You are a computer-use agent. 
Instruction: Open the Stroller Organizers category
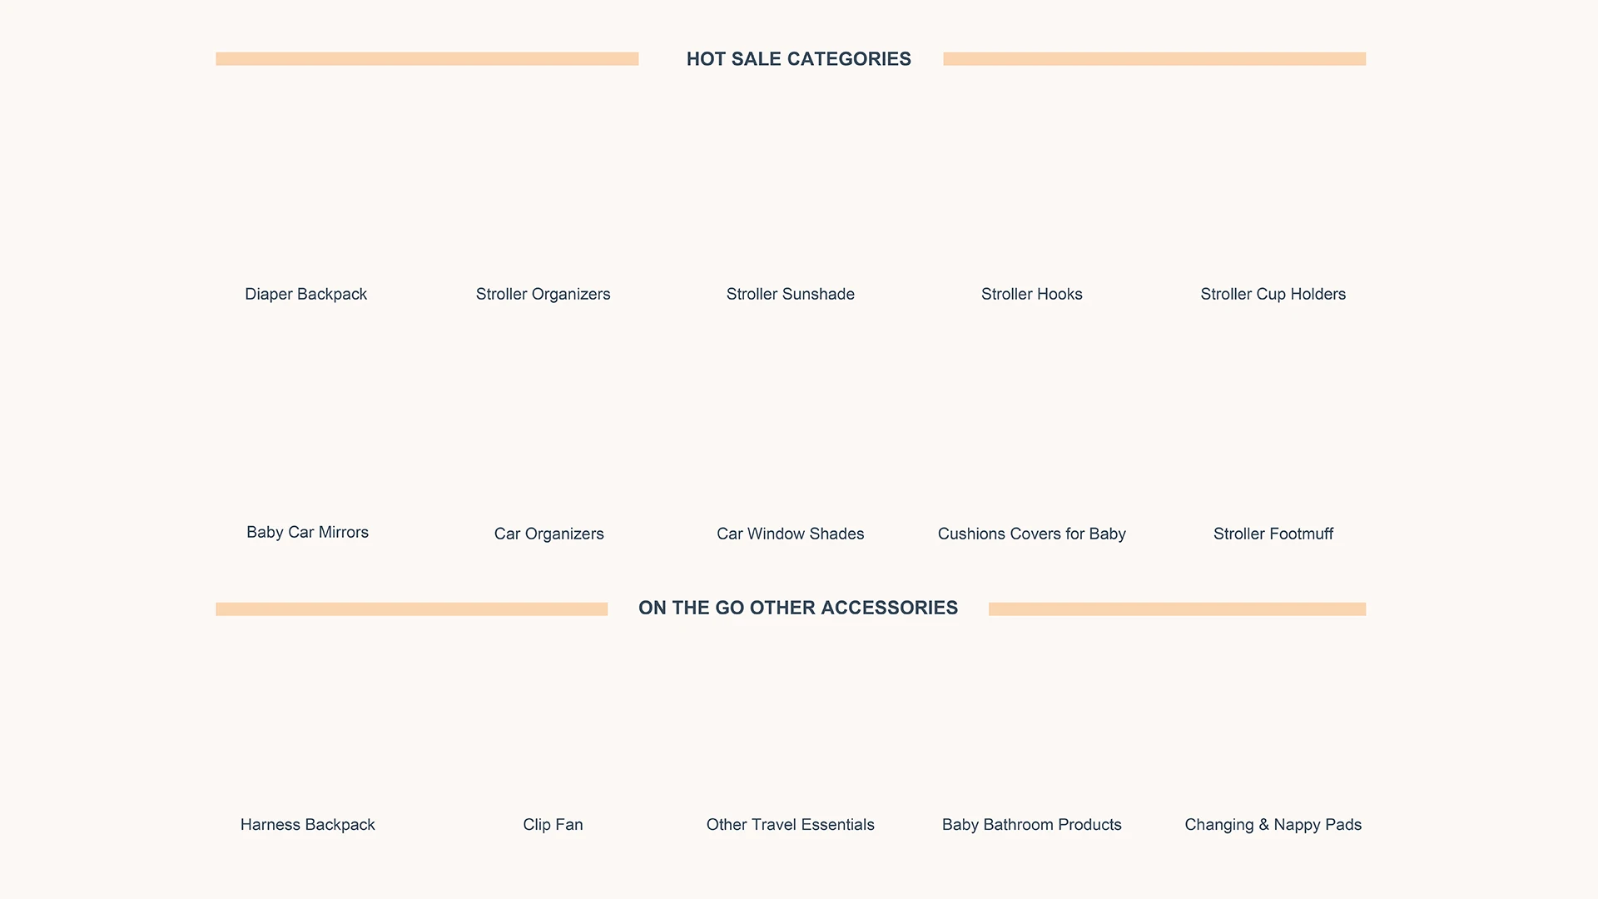click(543, 294)
